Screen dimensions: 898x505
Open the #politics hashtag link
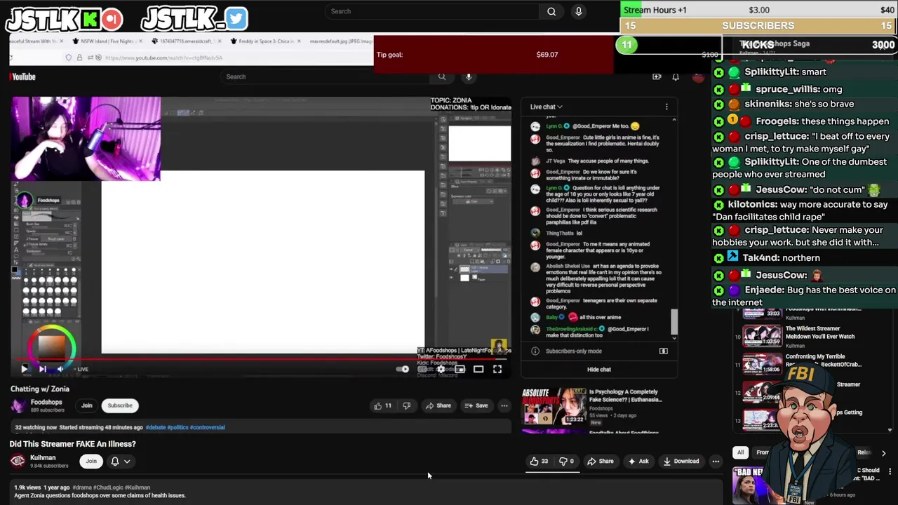(x=178, y=427)
